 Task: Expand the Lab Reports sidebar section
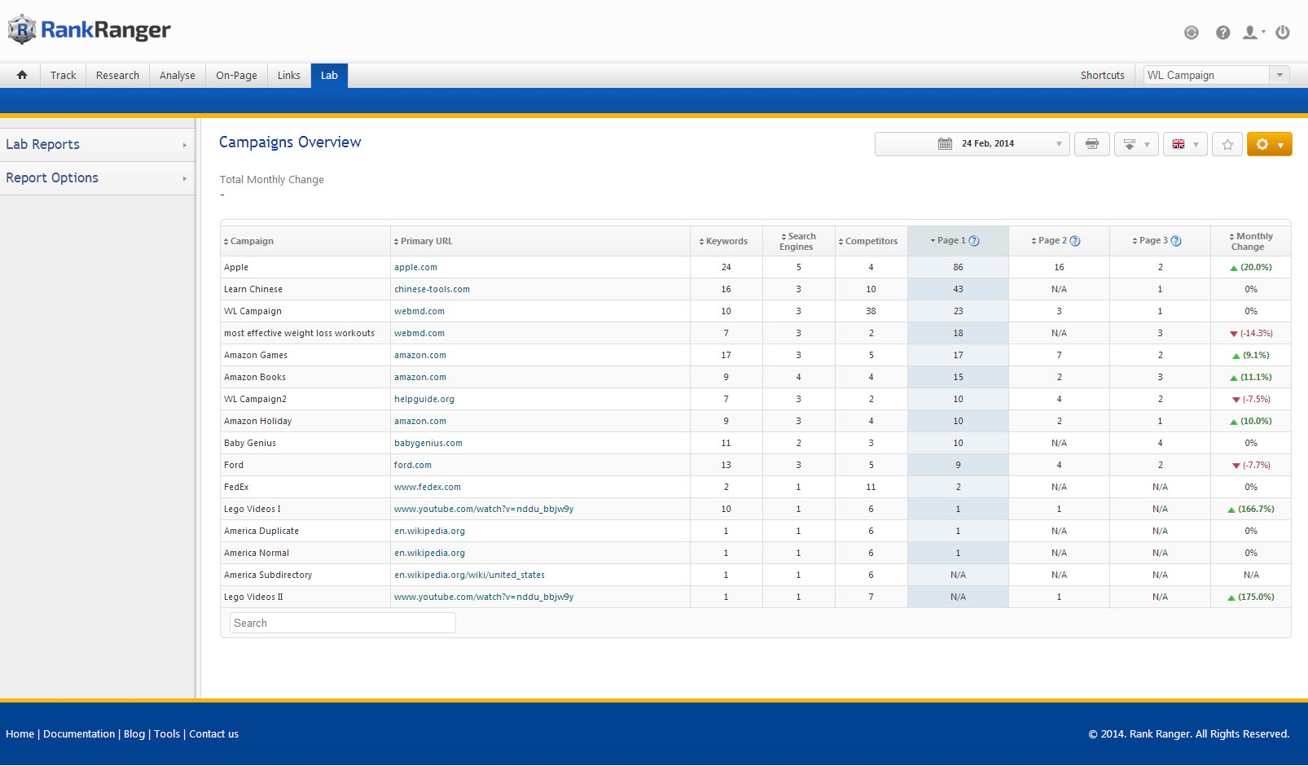pos(96,145)
